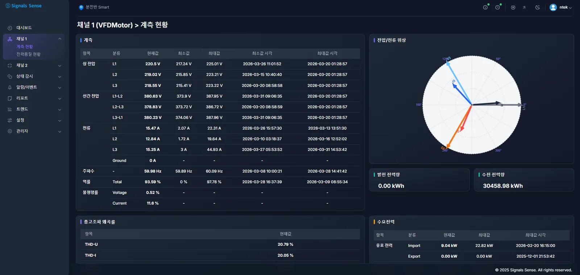Click the 리포트 document icon
Image resolution: width=580 pixels, height=275 pixels.
(x=10, y=98)
